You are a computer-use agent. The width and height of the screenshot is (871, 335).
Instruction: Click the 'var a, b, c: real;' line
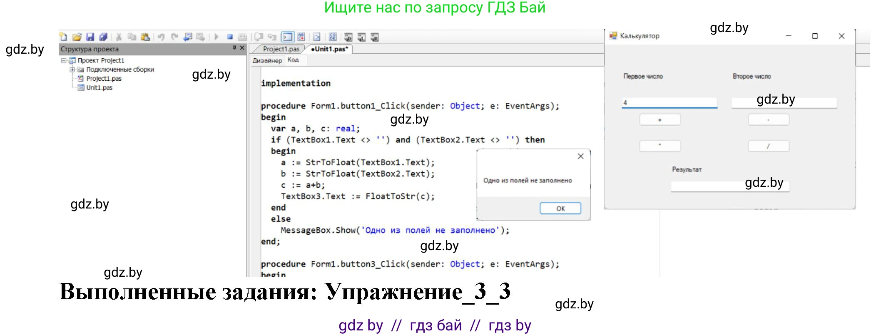click(315, 129)
